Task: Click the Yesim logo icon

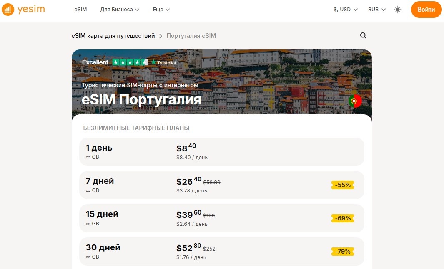Action: click(x=8, y=9)
